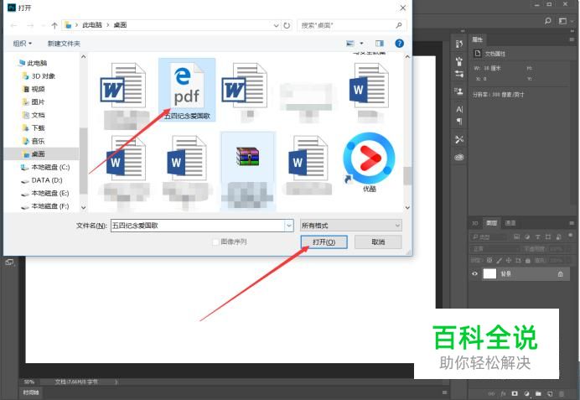Click the 取消 button
This screenshot has width=580, height=400.
pos(378,242)
